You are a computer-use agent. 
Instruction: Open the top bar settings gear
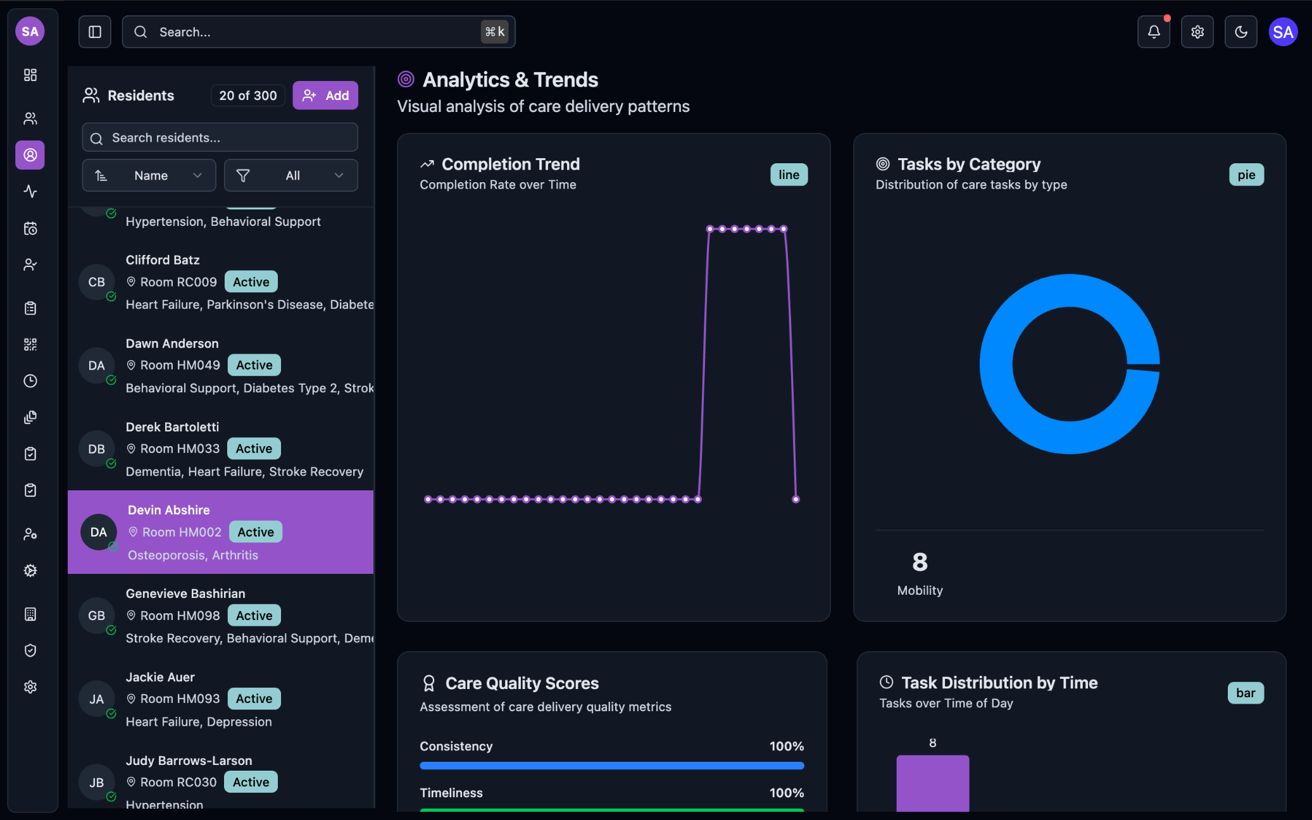[x=1197, y=32]
